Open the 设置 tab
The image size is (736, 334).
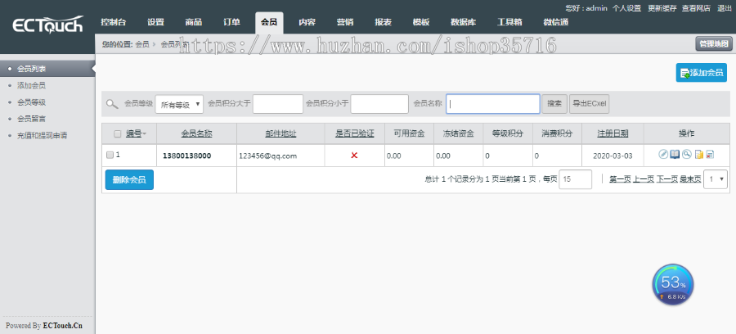155,22
